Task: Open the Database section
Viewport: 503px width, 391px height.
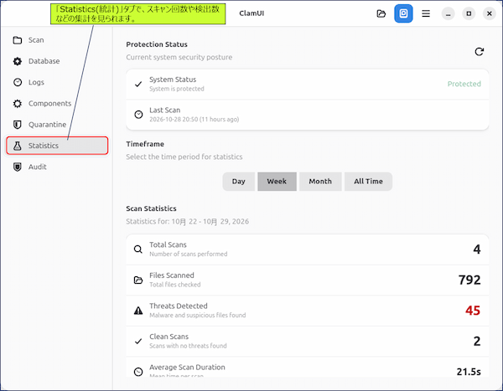Action: 57,61
